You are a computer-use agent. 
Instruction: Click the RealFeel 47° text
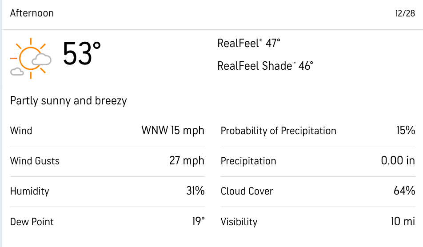[x=249, y=44]
